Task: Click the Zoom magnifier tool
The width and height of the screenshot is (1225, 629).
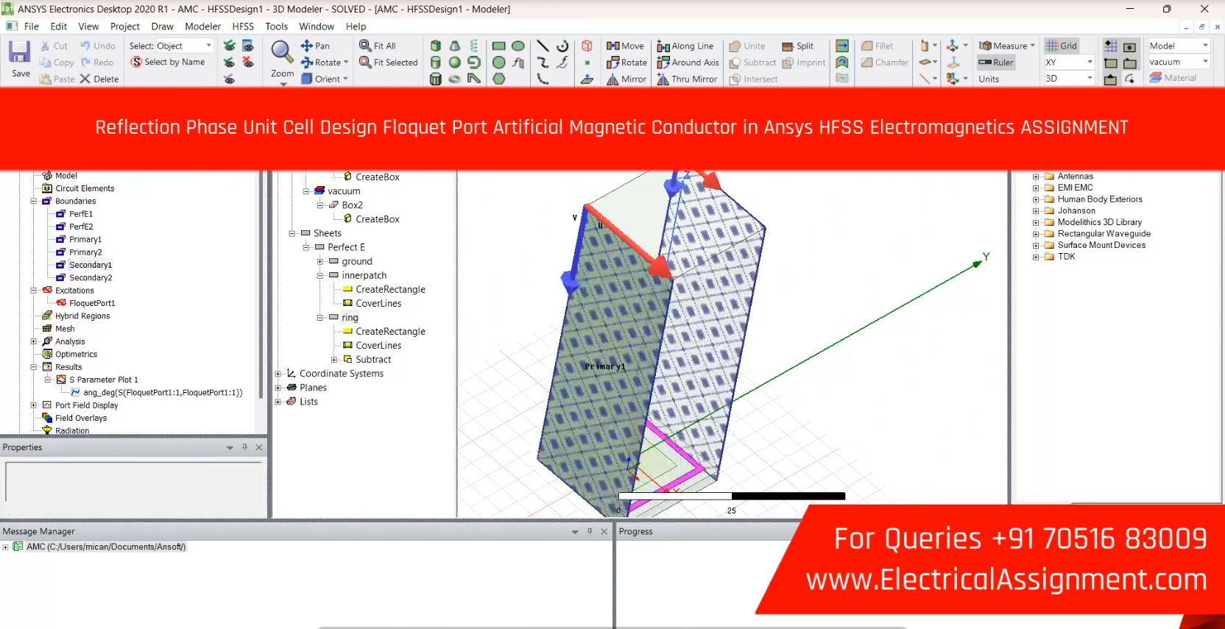Action: coord(281,52)
